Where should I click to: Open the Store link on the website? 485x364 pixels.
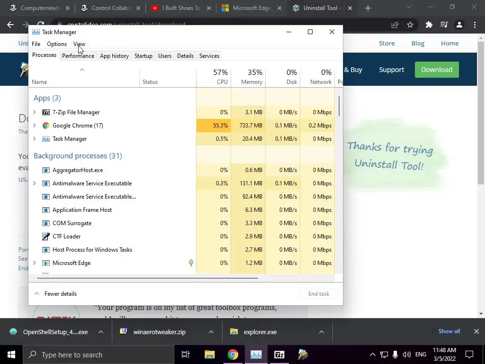point(386,43)
